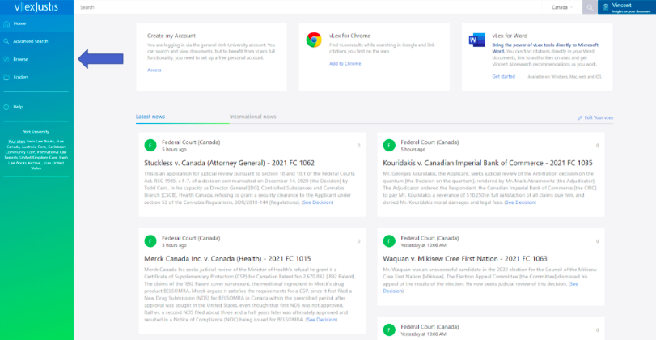Click See Decision link in Stuckless summary
The width and height of the screenshot is (656, 340).
[x=317, y=202]
